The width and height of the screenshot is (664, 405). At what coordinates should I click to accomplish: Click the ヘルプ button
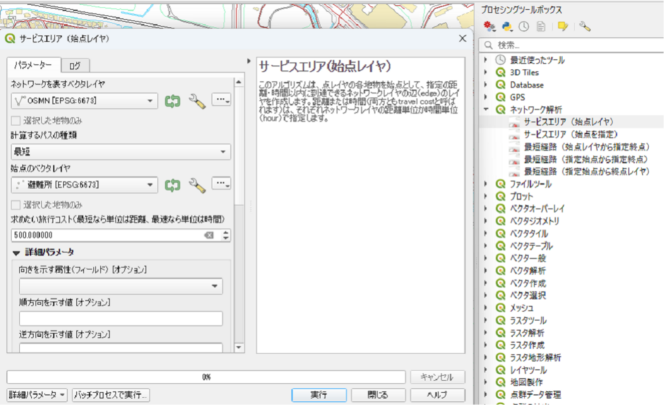437,395
